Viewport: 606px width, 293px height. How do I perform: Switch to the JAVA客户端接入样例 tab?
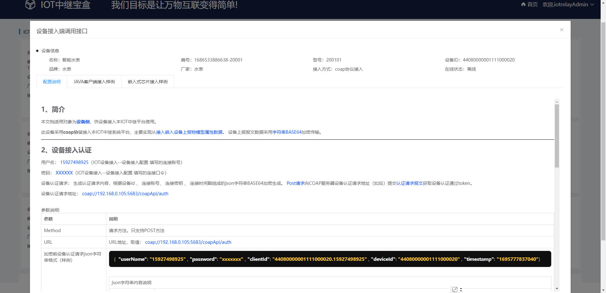[x=94, y=81]
